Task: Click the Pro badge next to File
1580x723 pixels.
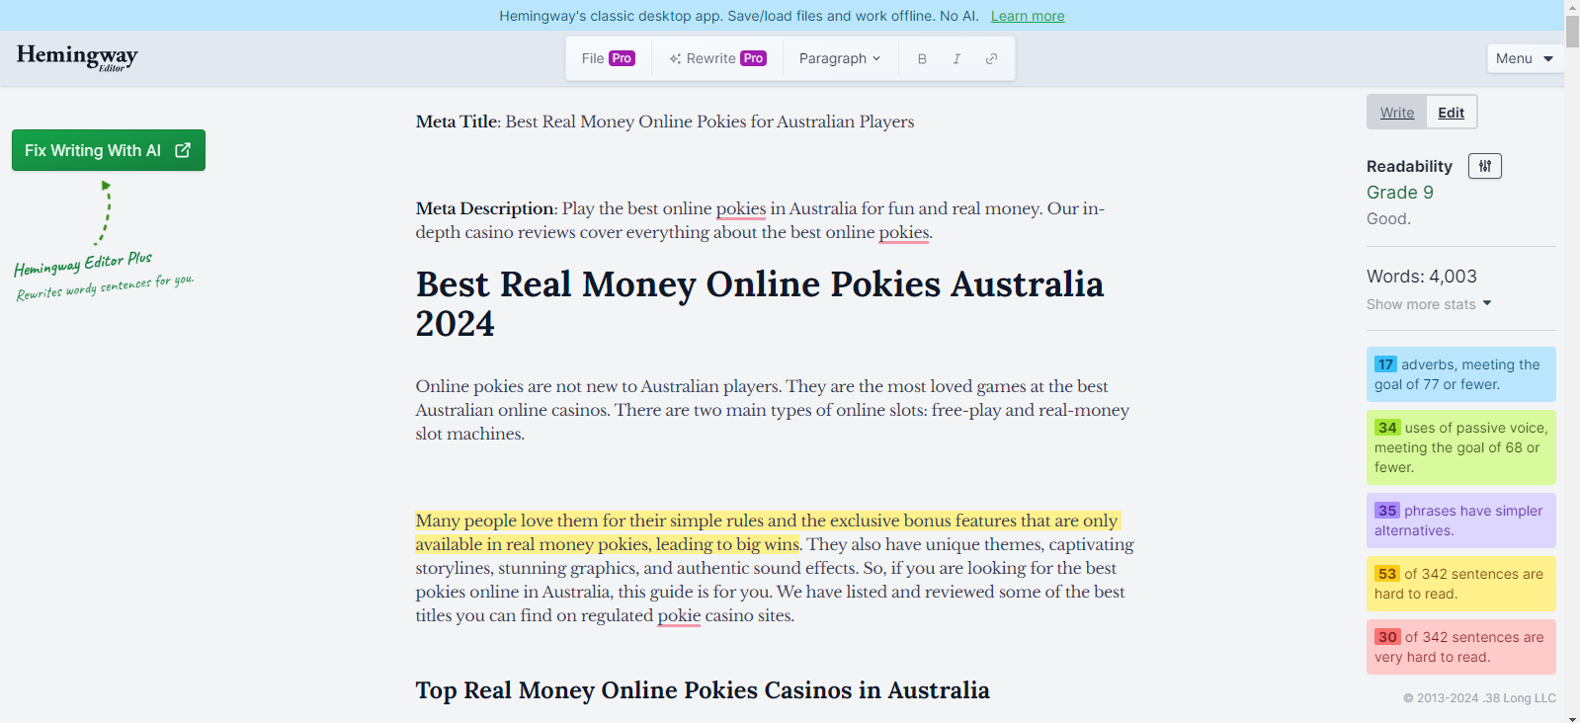Action: pyautogui.click(x=622, y=58)
